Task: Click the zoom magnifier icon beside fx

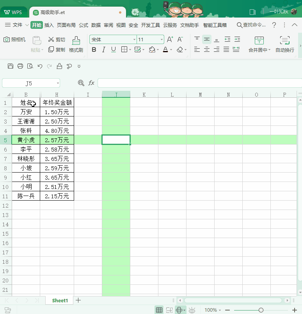Action: pyautogui.click(x=81, y=83)
